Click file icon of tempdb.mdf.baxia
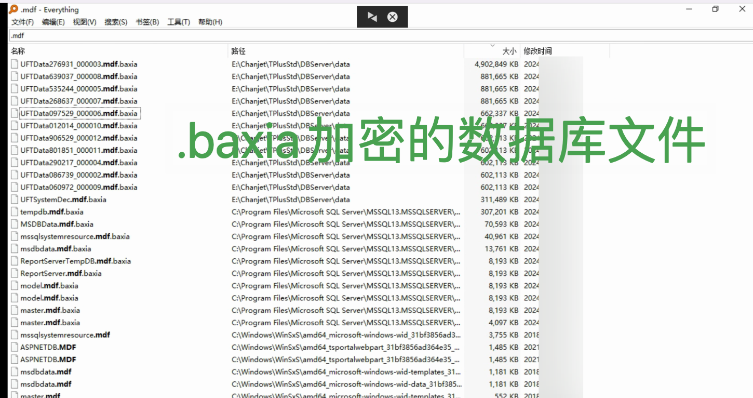 click(15, 212)
